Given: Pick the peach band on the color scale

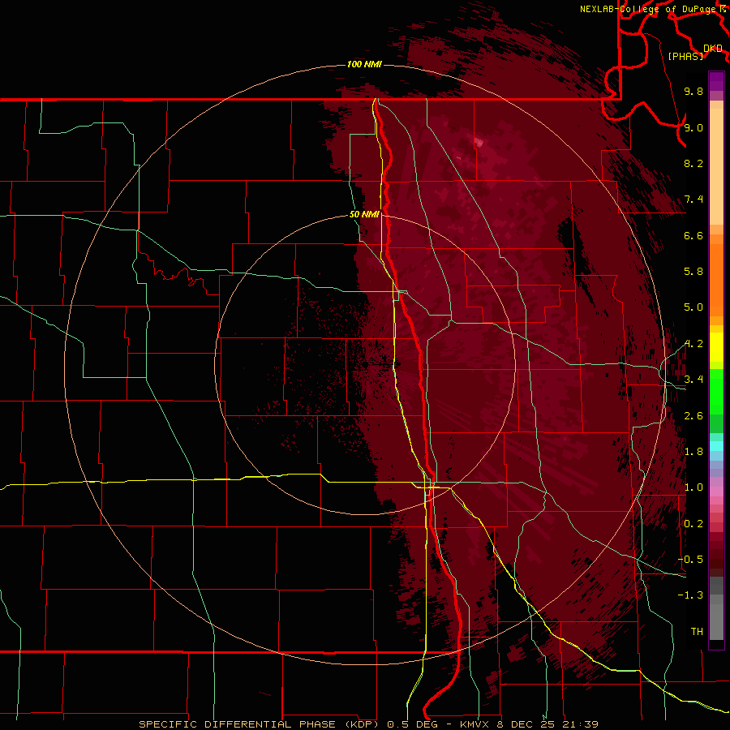Looking at the screenshot, I should [716, 166].
